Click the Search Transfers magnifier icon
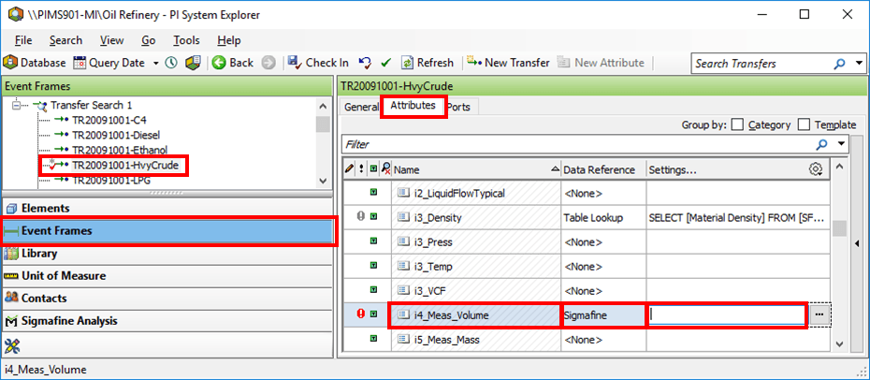Screen dimensions: 870x380 point(840,64)
